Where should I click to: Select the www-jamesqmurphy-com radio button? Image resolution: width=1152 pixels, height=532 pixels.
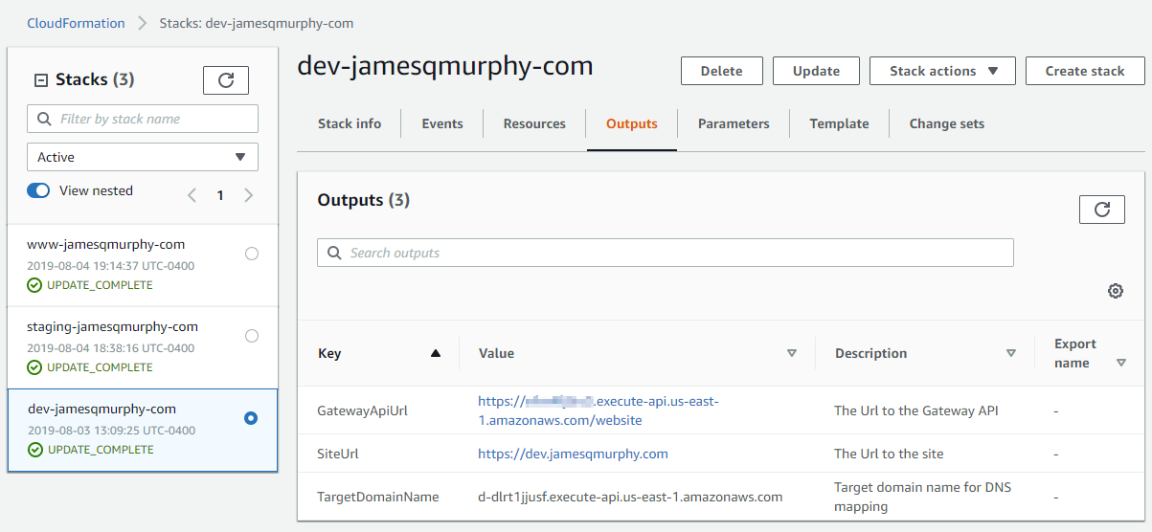(x=252, y=254)
